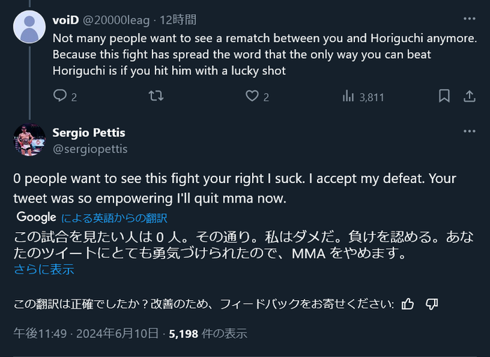490x357 pixels.
Task: Open the 午後11:49 2024年6月10日 timestamp
Action: [x=86, y=334]
